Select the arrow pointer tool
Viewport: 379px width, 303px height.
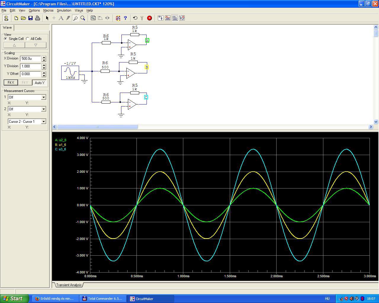tap(47, 18)
